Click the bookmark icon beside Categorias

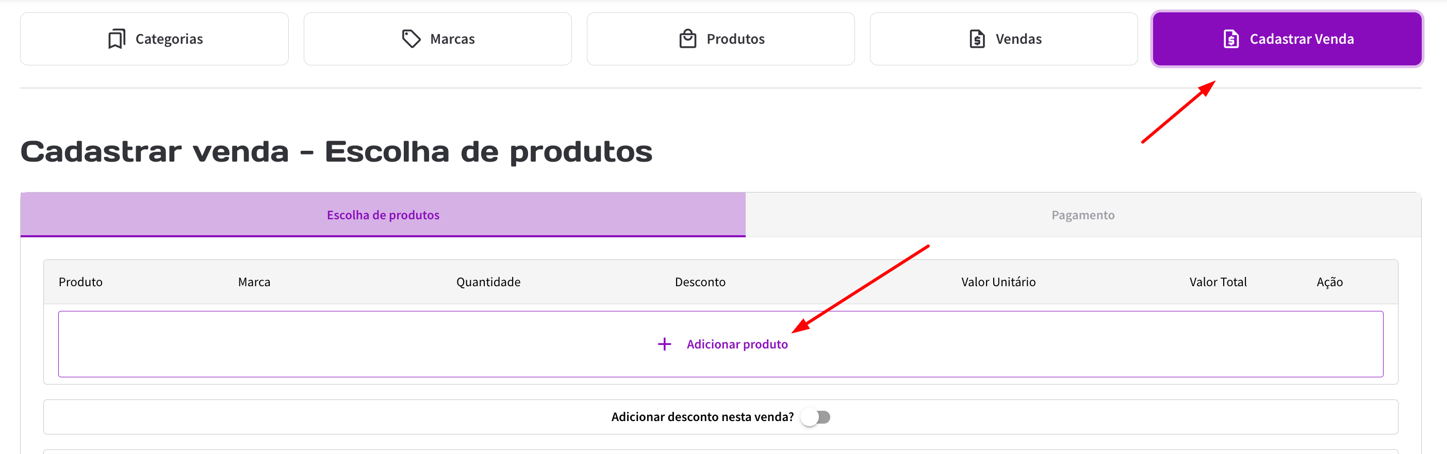[x=116, y=39]
